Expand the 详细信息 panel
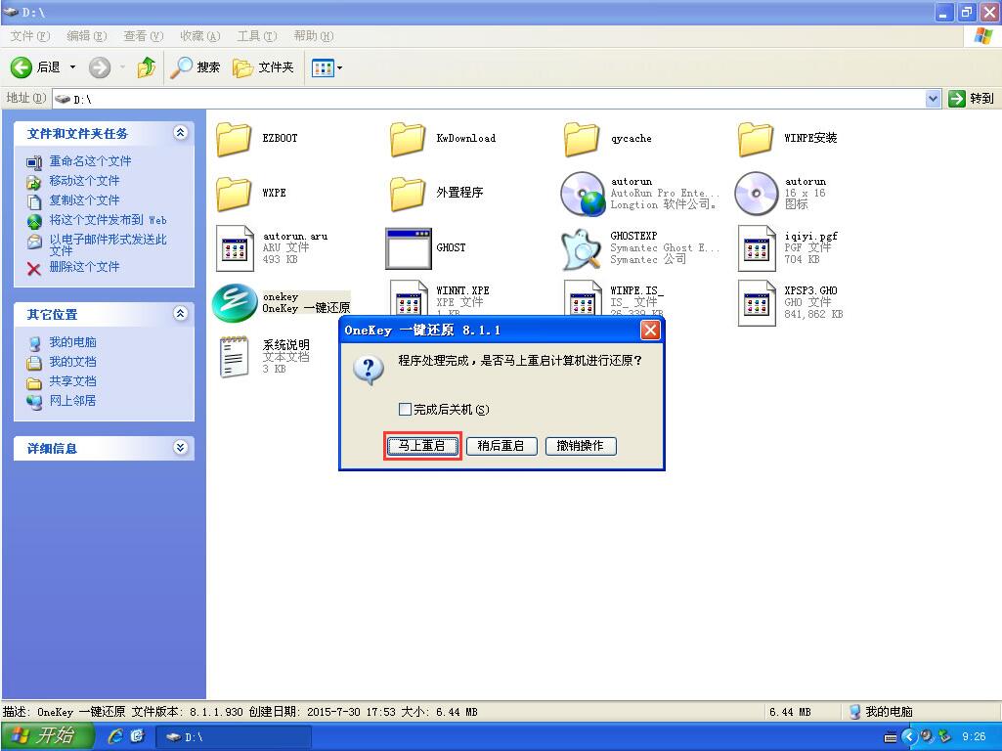Screen dimensions: 1002x751 click(x=180, y=448)
